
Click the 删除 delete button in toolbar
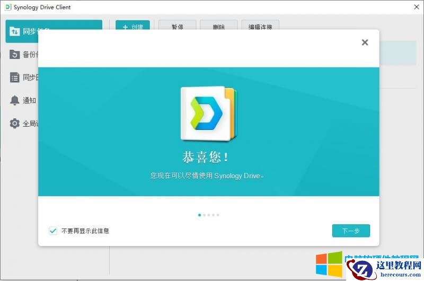pyautogui.click(x=219, y=25)
